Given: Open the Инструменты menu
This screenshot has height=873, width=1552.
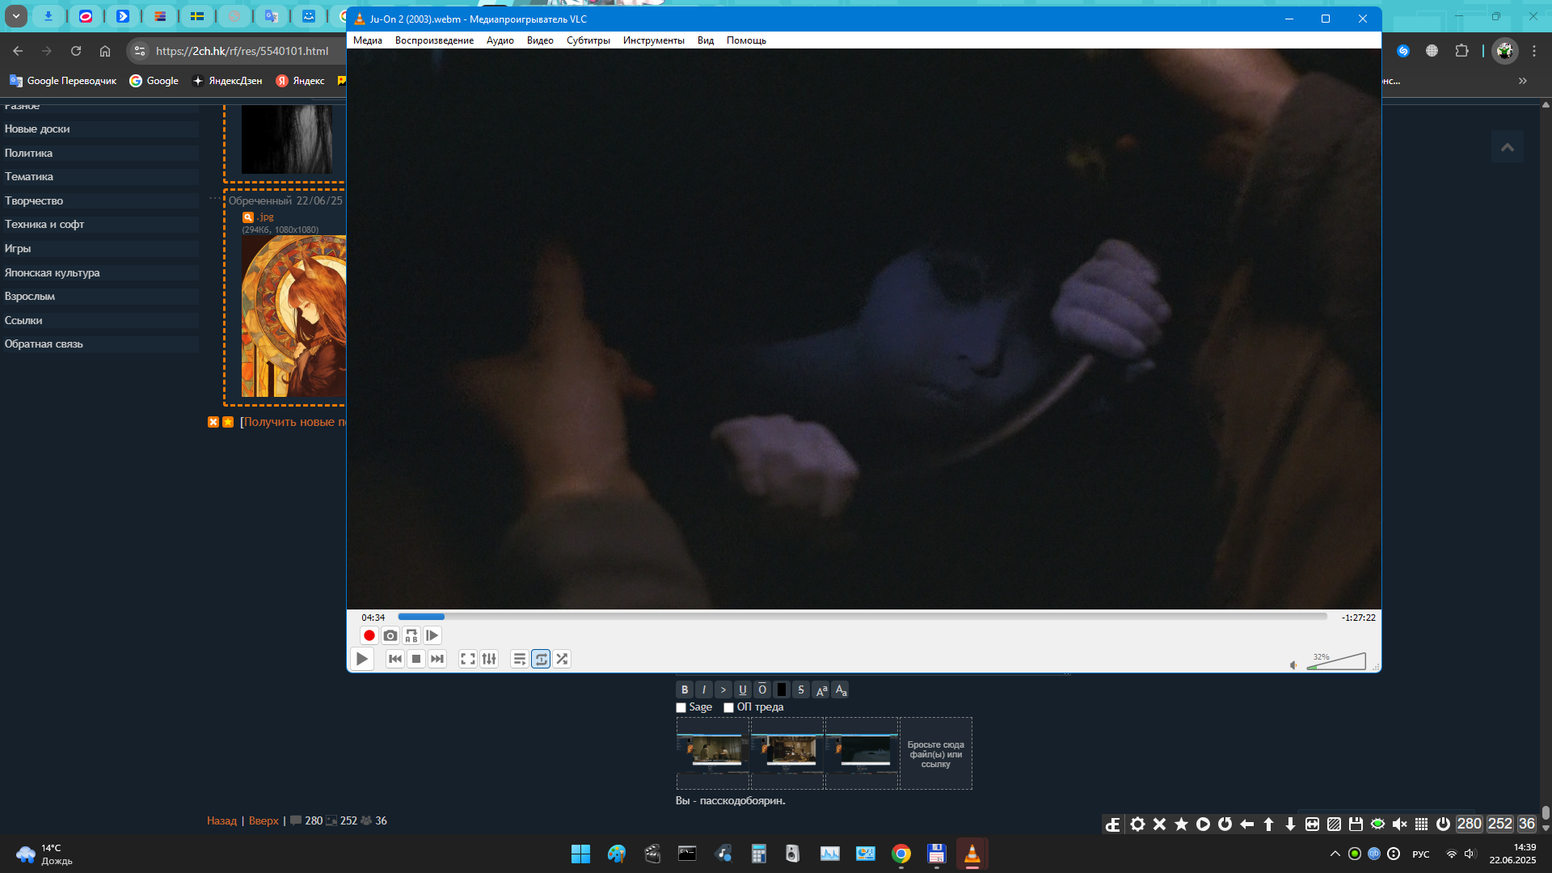Looking at the screenshot, I should tap(653, 40).
